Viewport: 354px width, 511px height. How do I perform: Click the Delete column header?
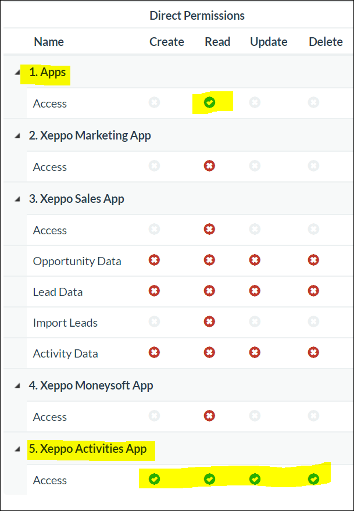(326, 42)
